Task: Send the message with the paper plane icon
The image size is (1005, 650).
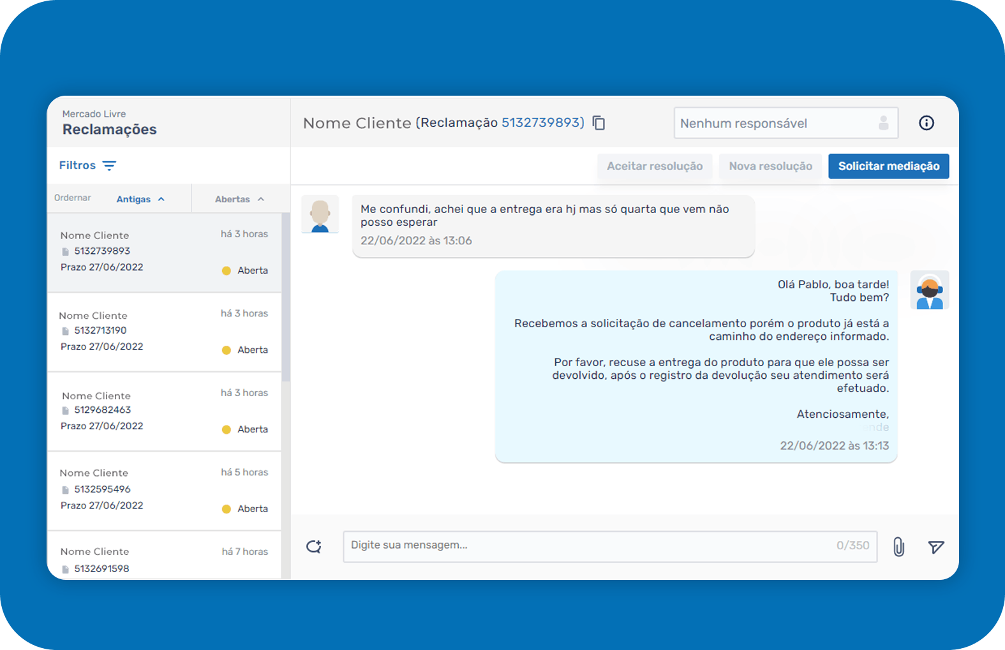Action: click(x=935, y=547)
